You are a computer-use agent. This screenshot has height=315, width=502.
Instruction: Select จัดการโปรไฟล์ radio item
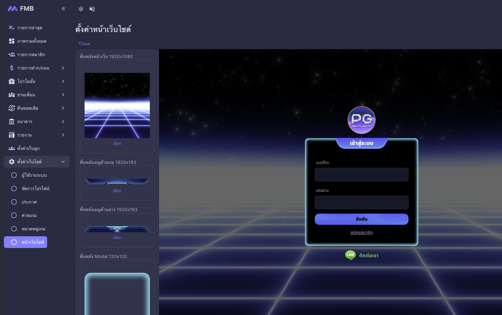click(x=14, y=188)
